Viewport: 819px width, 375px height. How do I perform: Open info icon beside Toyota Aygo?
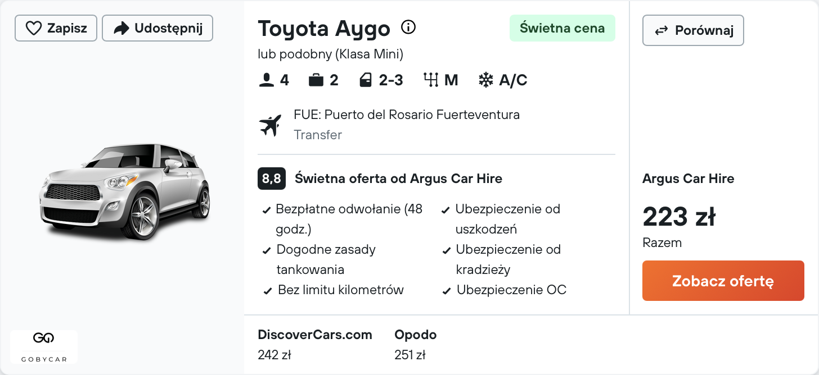click(408, 27)
